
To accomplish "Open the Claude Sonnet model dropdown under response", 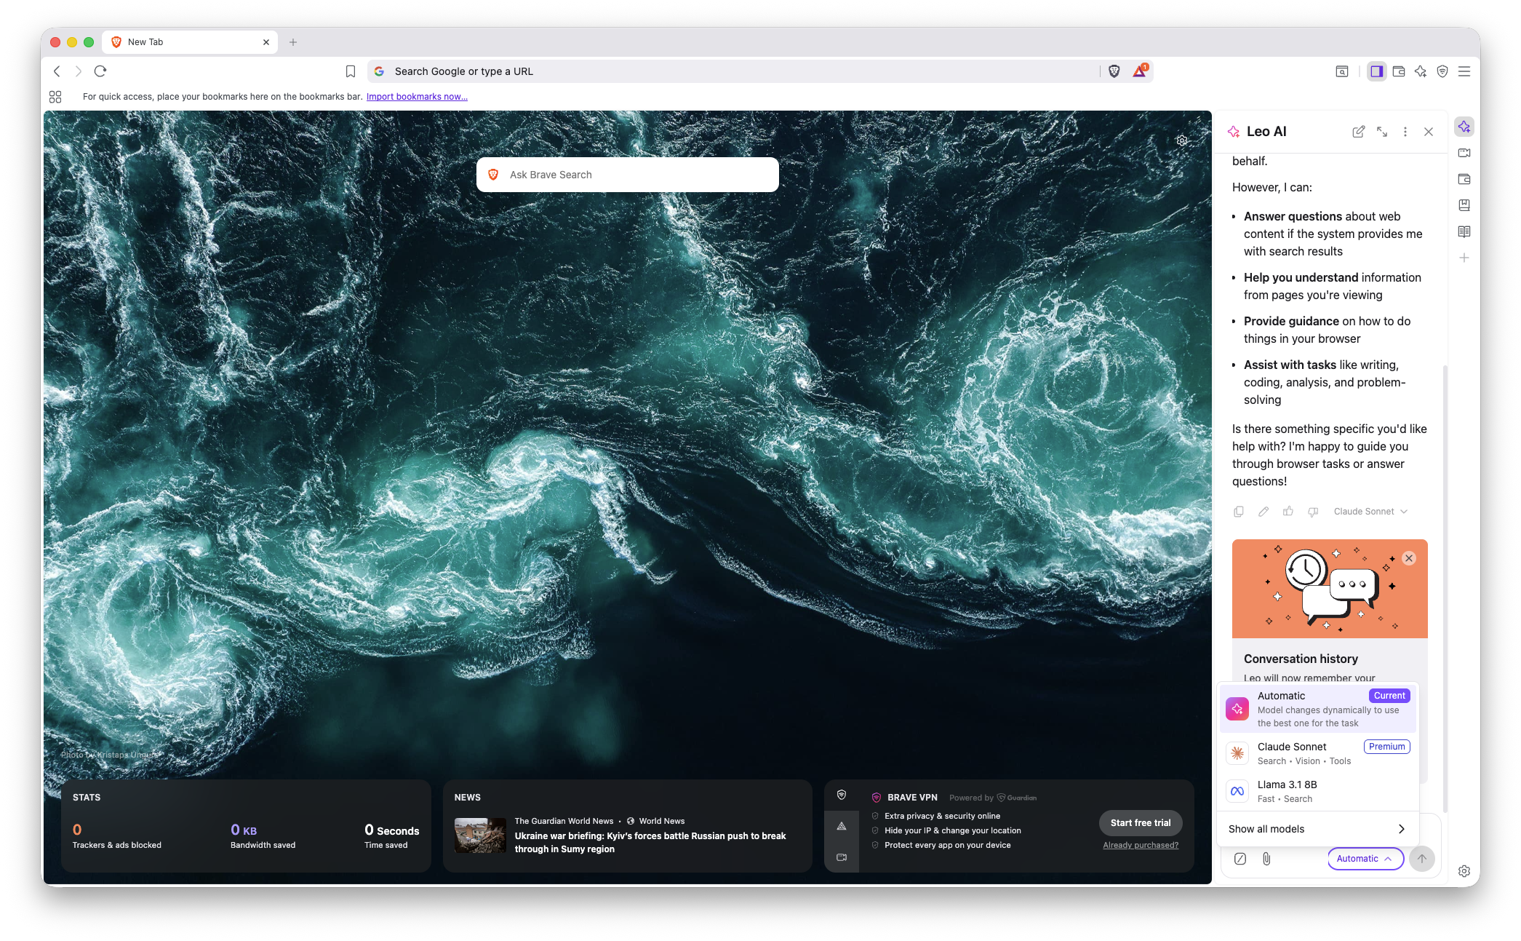I will [x=1370, y=511].
